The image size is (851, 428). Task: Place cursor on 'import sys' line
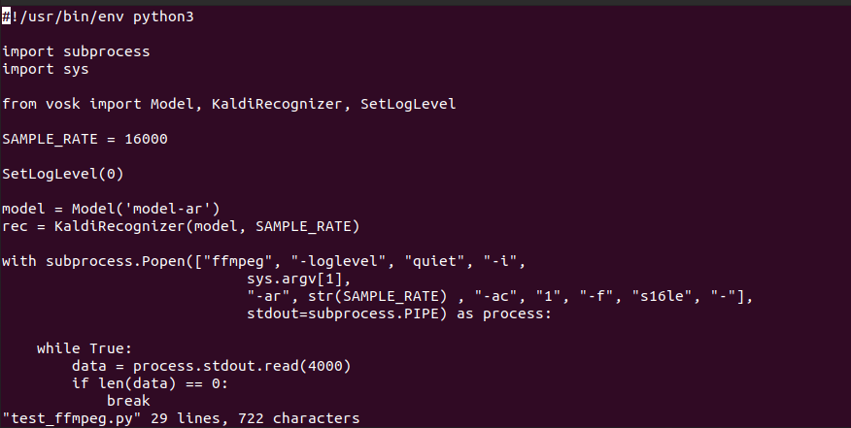pos(45,70)
